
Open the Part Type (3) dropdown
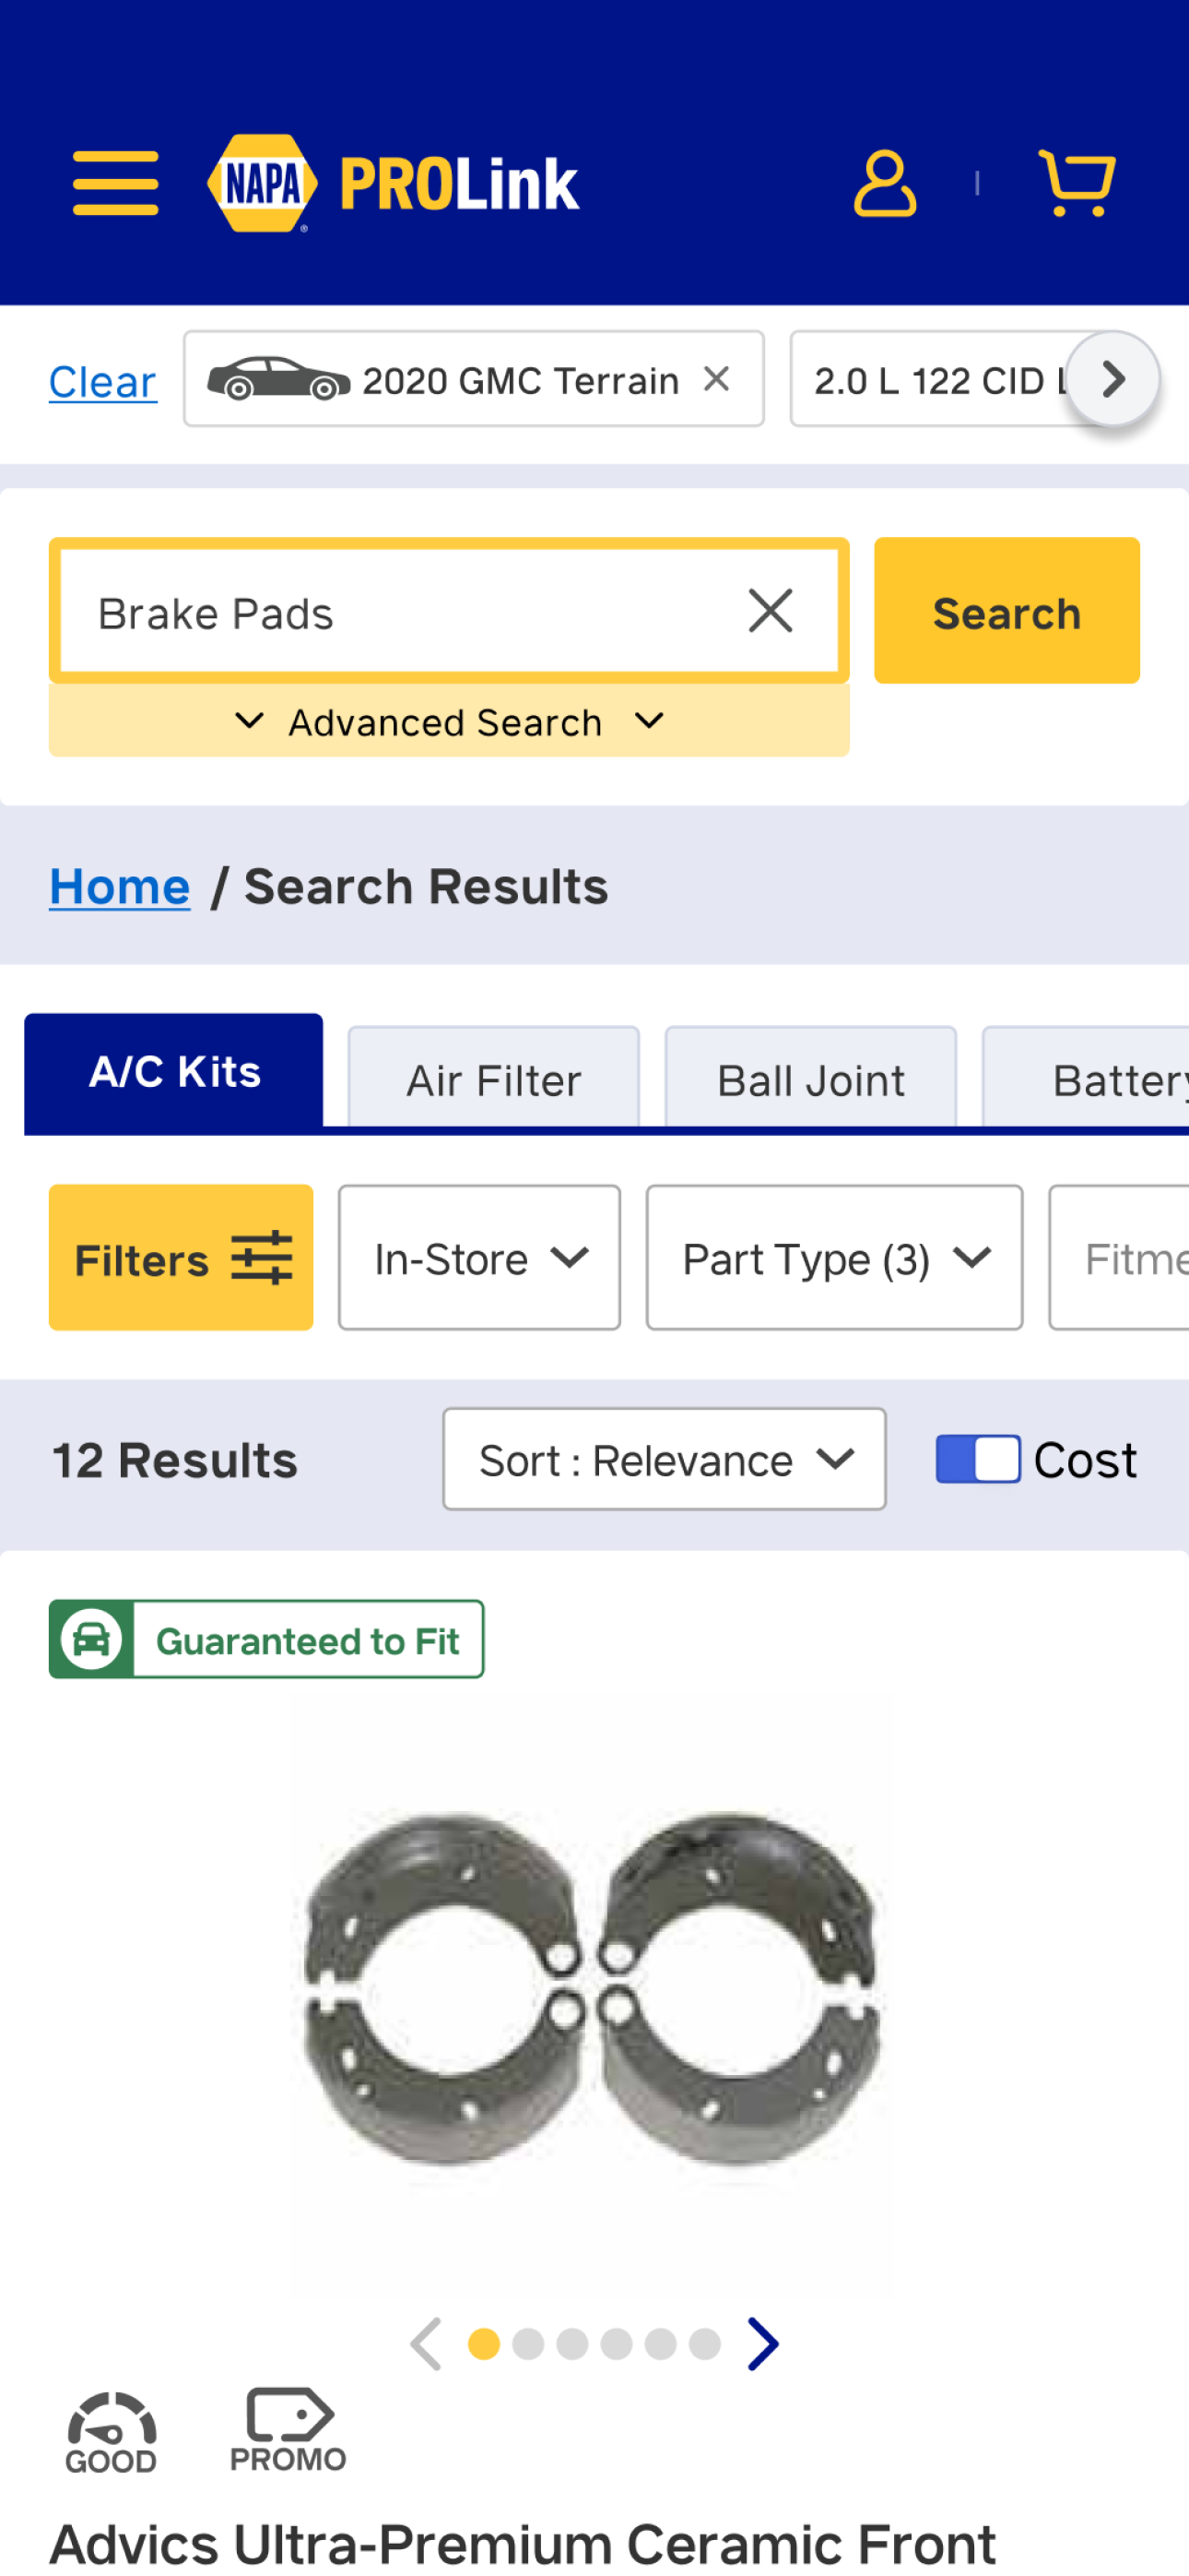pyautogui.click(x=834, y=1258)
